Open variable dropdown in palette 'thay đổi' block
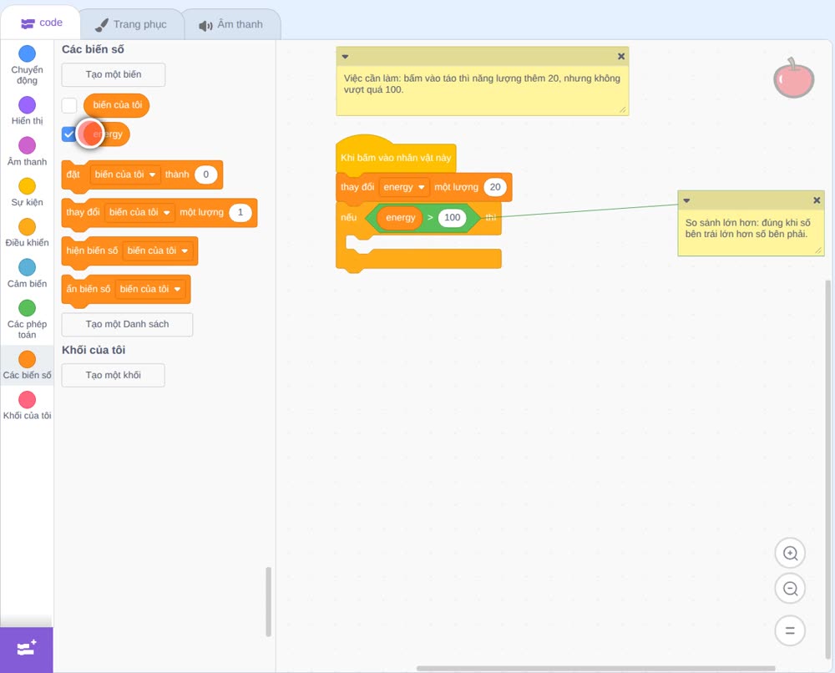 point(139,212)
